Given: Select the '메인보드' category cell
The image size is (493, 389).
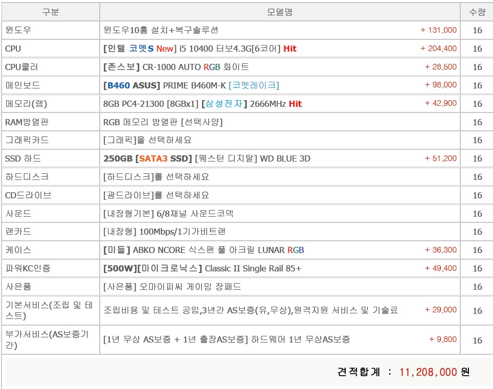Looking at the screenshot, I should pos(51,85).
